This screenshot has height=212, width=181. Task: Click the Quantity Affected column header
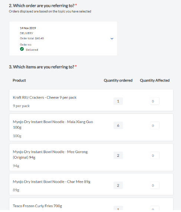[x=155, y=80]
